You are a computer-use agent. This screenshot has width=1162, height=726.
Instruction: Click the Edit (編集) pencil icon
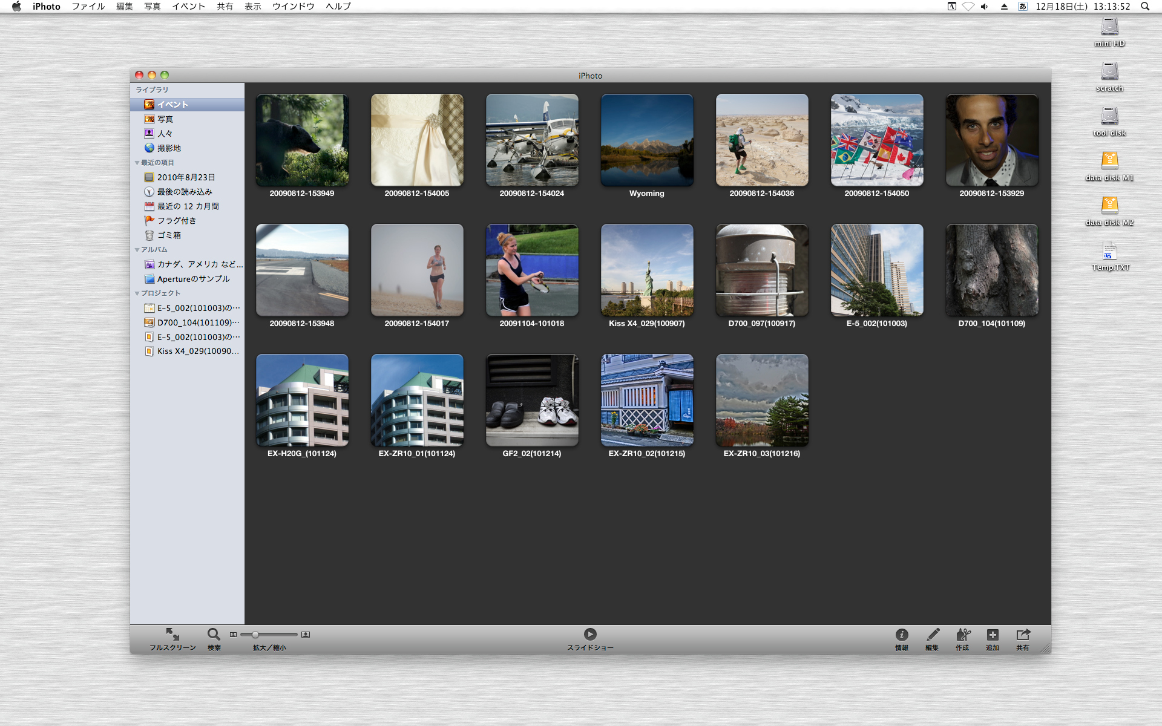point(932,635)
